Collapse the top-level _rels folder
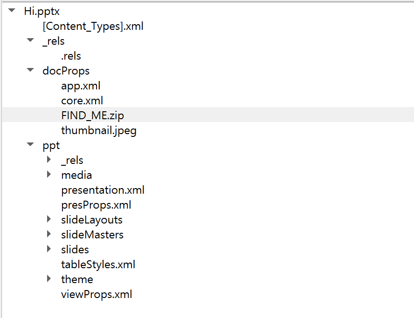Viewport: 414px width, 318px height. point(30,41)
